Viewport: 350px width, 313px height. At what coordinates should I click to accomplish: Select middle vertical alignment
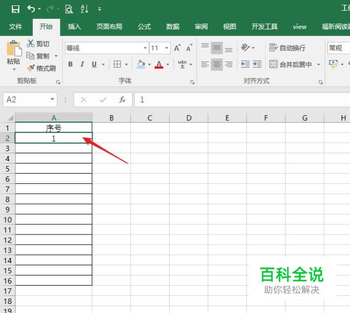(217, 48)
